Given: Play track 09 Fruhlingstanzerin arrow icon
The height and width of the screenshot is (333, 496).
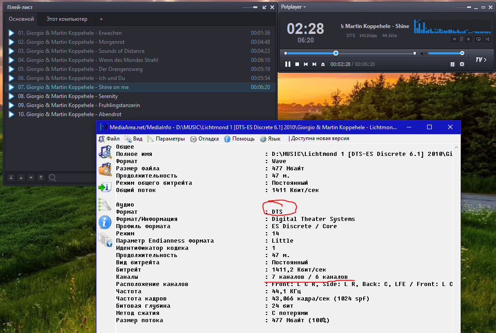Looking at the screenshot, I should (11, 105).
